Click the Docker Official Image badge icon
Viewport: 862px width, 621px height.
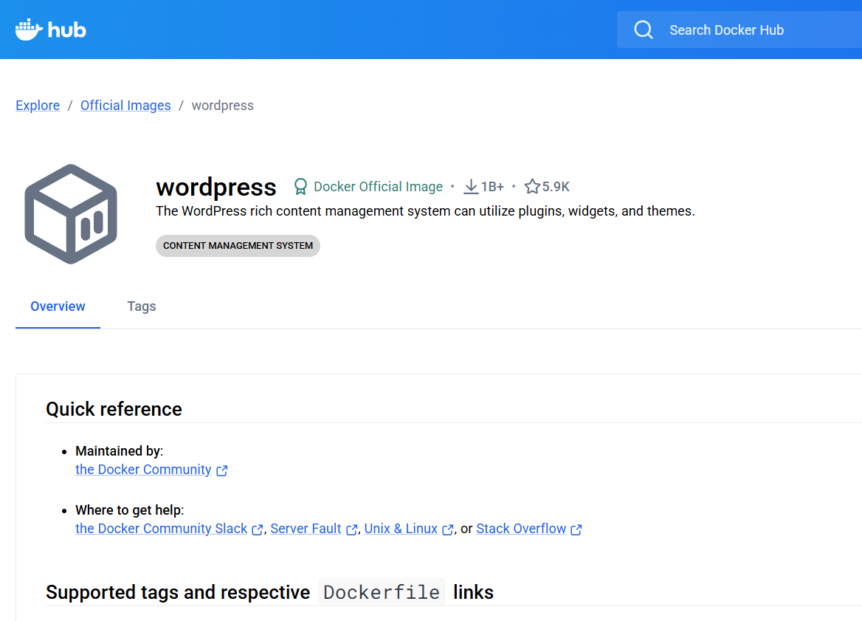pyautogui.click(x=300, y=187)
